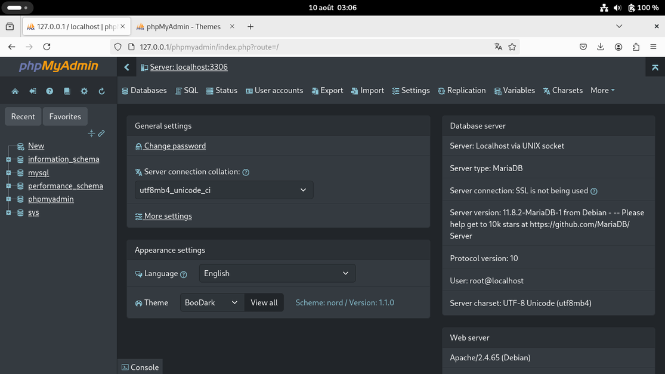Open phpMyAdmin documentation via the book icon
This screenshot has height=374, width=665.
pyautogui.click(x=68, y=92)
